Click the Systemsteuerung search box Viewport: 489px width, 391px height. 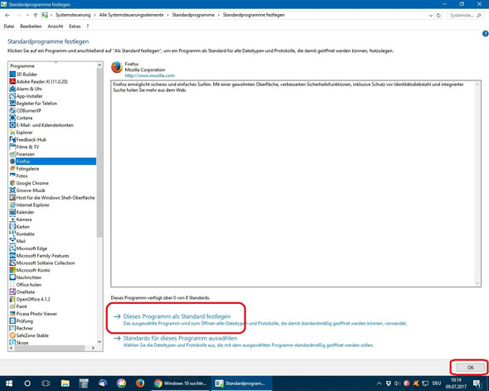point(465,15)
